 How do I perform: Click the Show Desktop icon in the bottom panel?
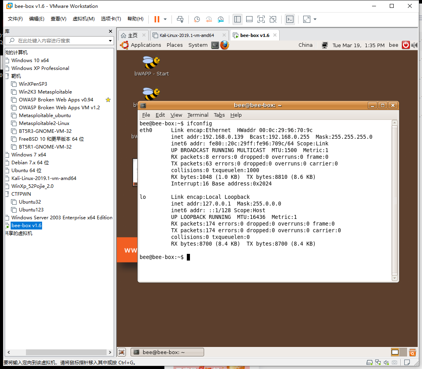click(122, 352)
